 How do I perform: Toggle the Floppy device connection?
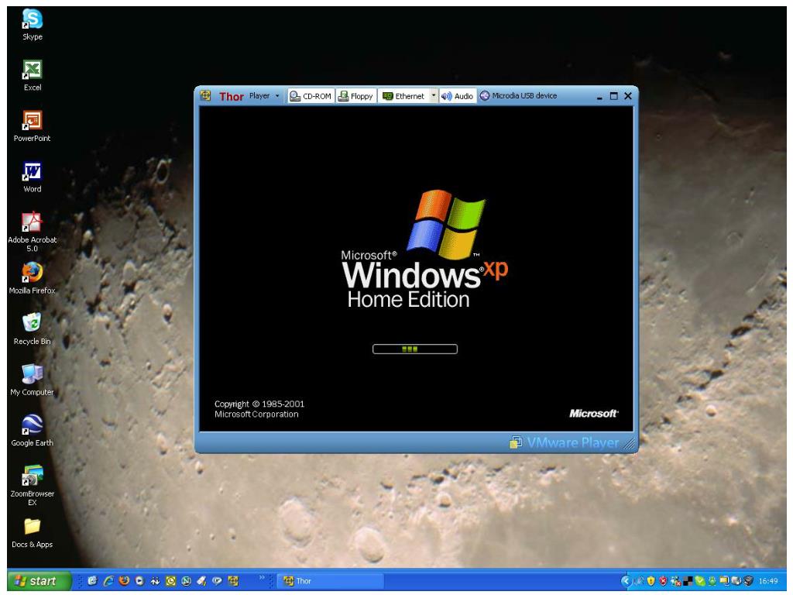(x=356, y=96)
